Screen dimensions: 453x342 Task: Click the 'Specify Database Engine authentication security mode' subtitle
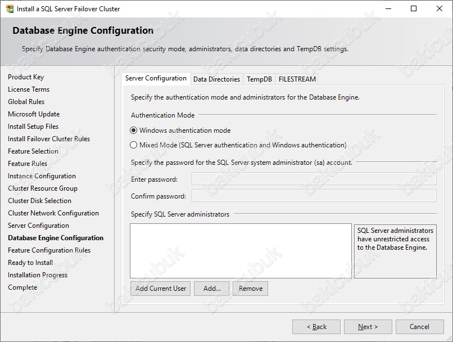[185, 49]
